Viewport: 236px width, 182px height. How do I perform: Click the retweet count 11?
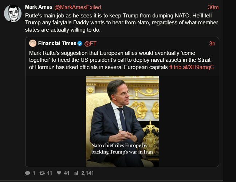pos(50,173)
